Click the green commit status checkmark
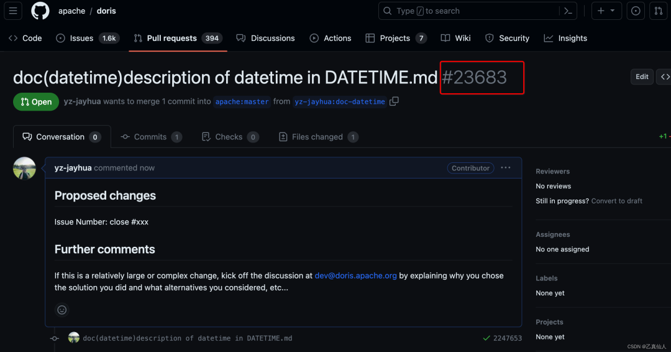 [x=486, y=338]
